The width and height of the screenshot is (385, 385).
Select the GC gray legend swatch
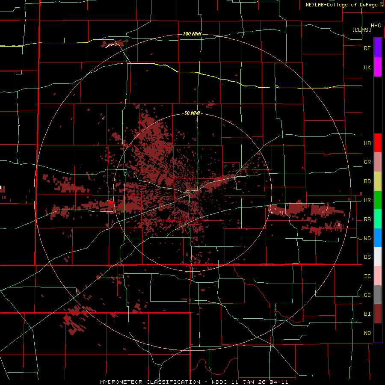[x=378, y=295]
